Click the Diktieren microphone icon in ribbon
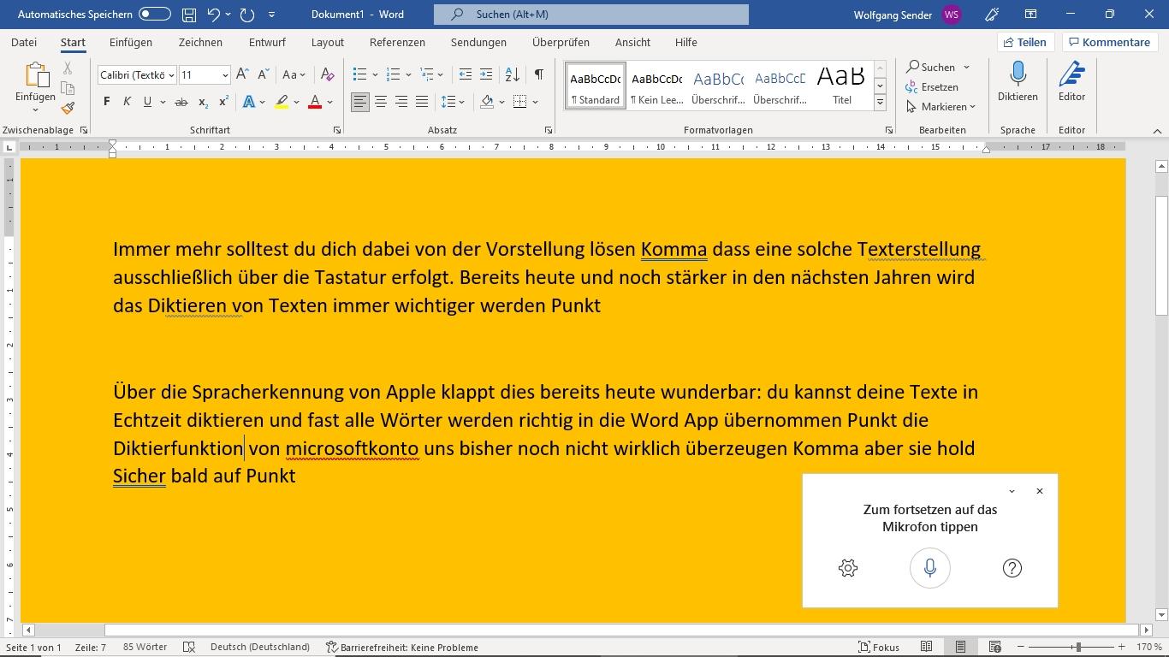The width and height of the screenshot is (1169, 657). click(1018, 75)
